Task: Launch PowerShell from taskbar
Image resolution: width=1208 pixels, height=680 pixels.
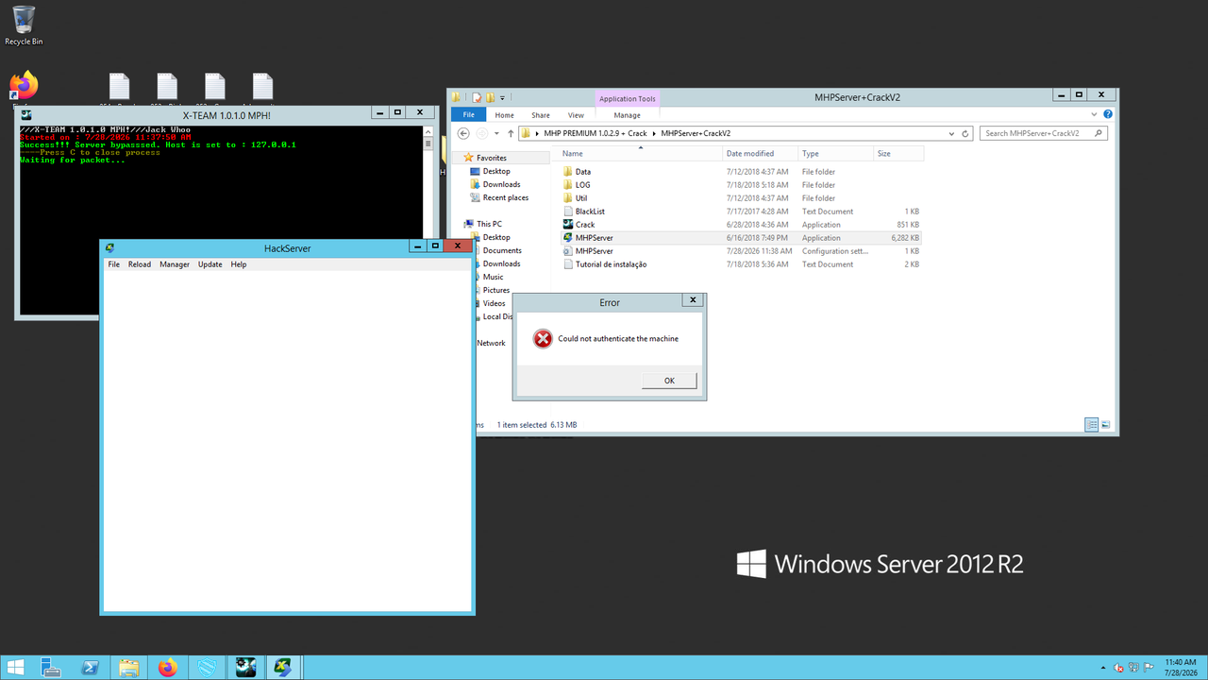Action: (91, 668)
